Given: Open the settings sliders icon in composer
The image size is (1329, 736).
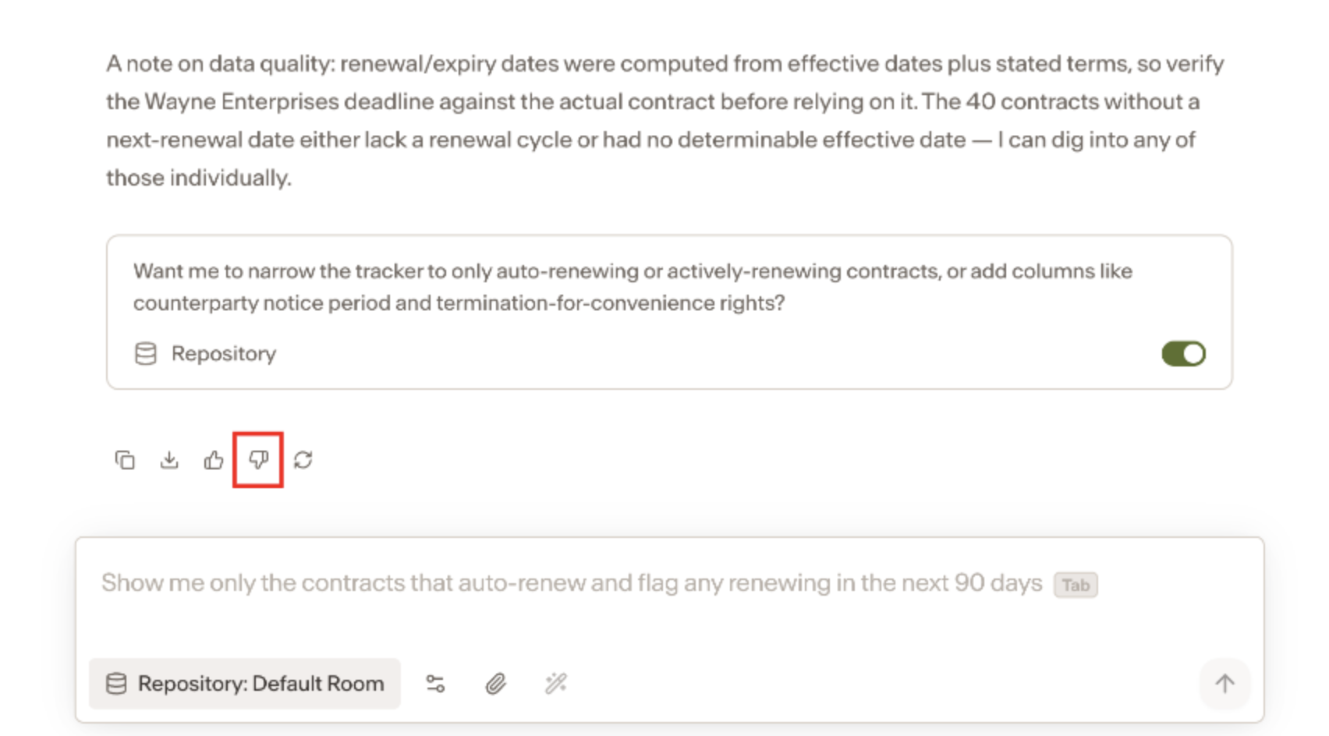Looking at the screenshot, I should tap(435, 684).
